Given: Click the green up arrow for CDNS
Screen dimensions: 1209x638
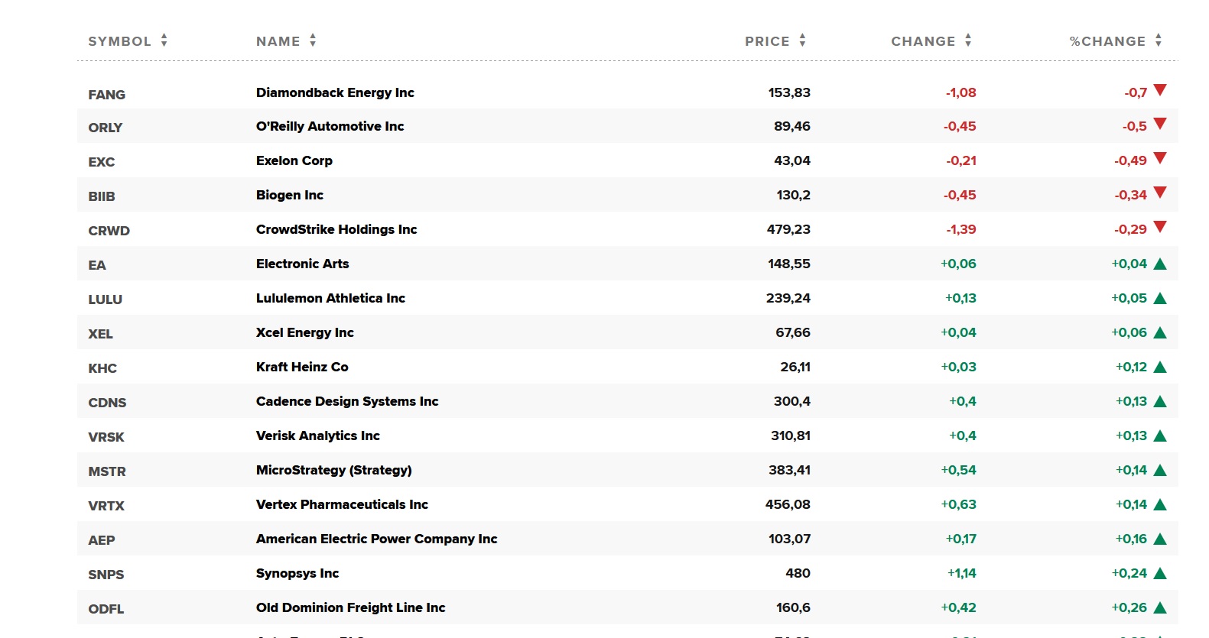Looking at the screenshot, I should click(1160, 402).
